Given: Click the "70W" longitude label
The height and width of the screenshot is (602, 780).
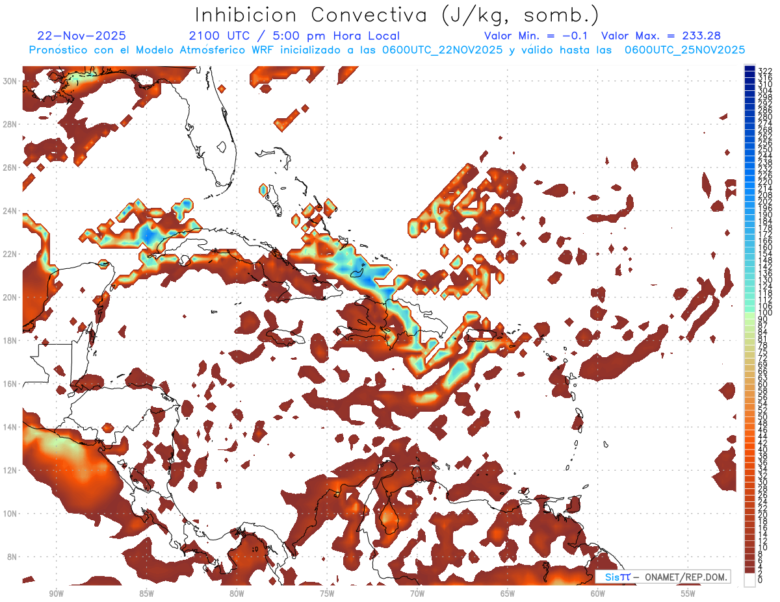Looking at the screenshot, I should [417, 594].
